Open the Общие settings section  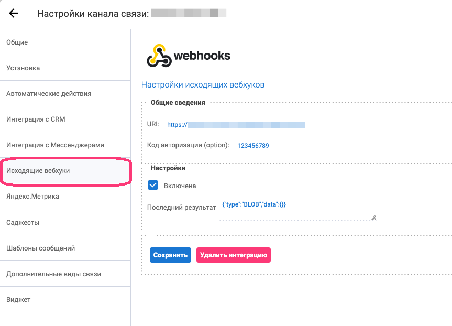17,42
